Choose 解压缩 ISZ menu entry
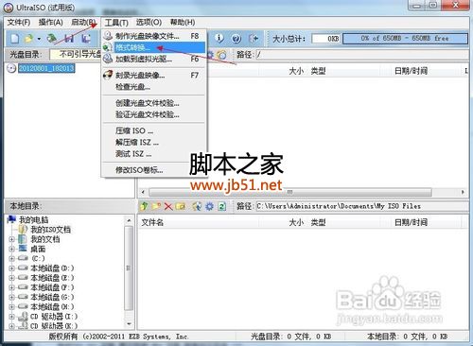The width and height of the screenshot is (473, 346). [154, 142]
